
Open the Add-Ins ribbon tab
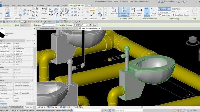pos(64,6)
